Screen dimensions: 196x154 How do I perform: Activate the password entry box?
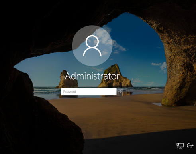coord(89,92)
